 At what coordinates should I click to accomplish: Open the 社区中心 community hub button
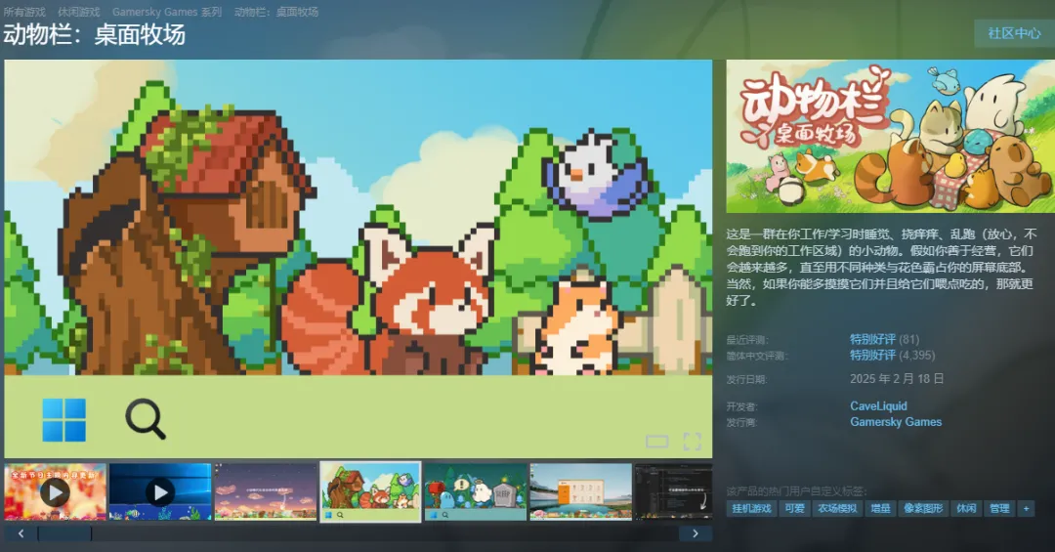(1014, 33)
